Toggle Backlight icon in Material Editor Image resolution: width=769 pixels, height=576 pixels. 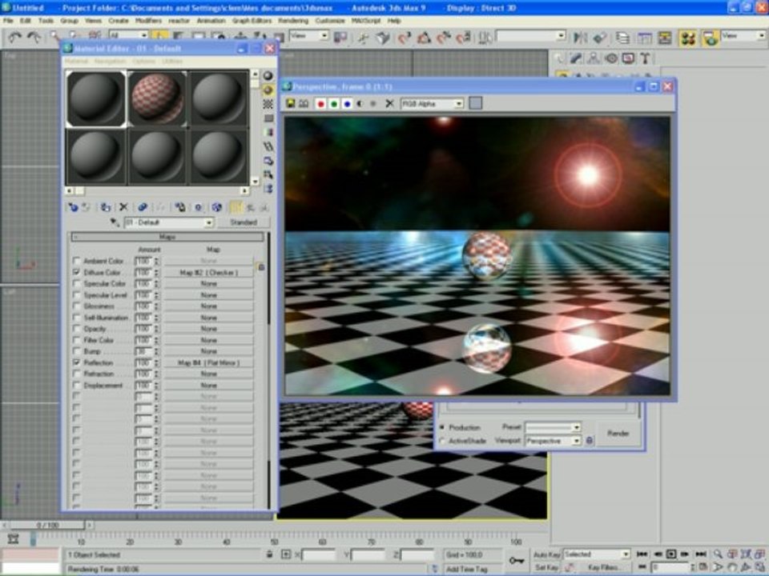coord(268,90)
